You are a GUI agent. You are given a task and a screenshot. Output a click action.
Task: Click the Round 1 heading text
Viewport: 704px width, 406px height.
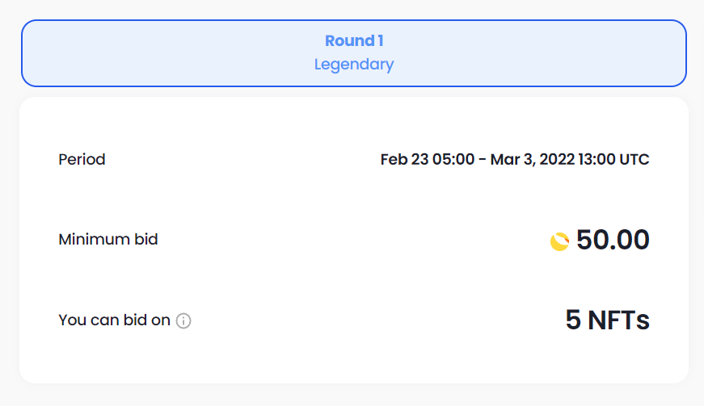(354, 41)
